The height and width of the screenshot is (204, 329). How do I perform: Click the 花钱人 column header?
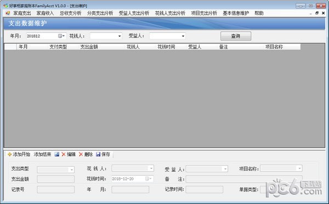coord(140,47)
